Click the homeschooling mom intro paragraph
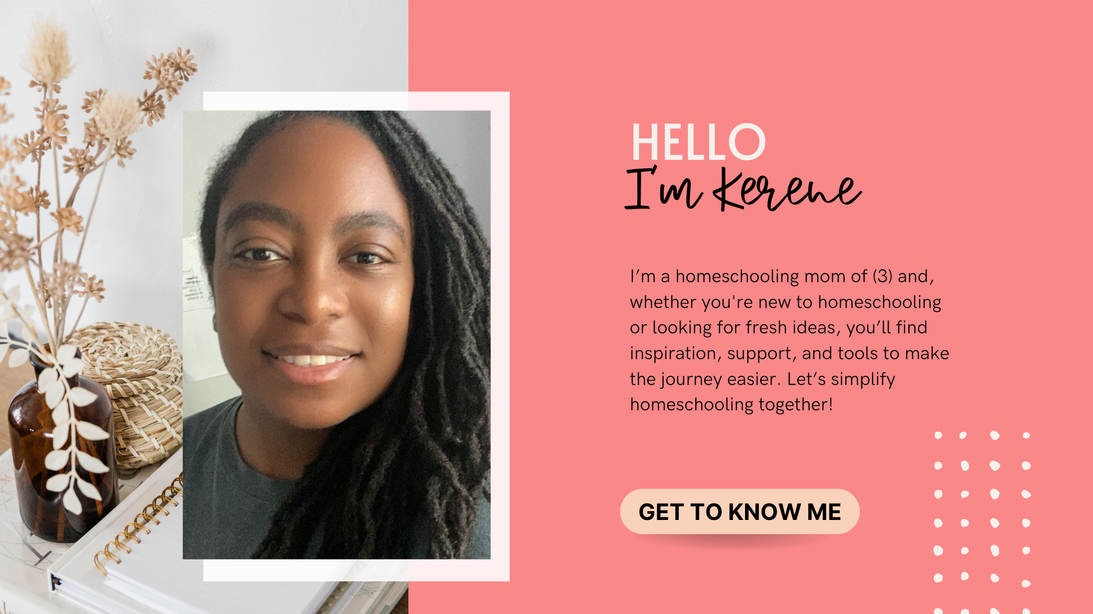This screenshot has width=1093, height=614. click(789, 340)
